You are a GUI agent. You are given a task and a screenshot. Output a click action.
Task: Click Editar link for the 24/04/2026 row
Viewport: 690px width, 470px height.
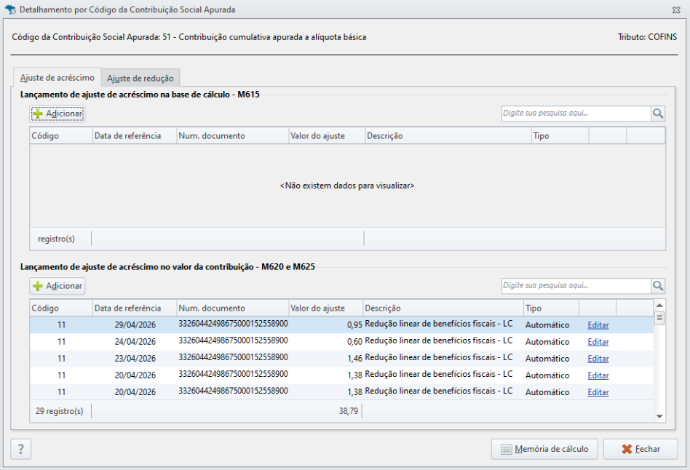(x=598, y=341)
